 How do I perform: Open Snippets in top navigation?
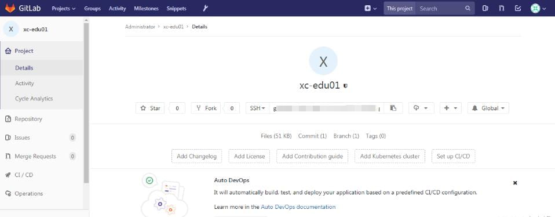point(176,9)
